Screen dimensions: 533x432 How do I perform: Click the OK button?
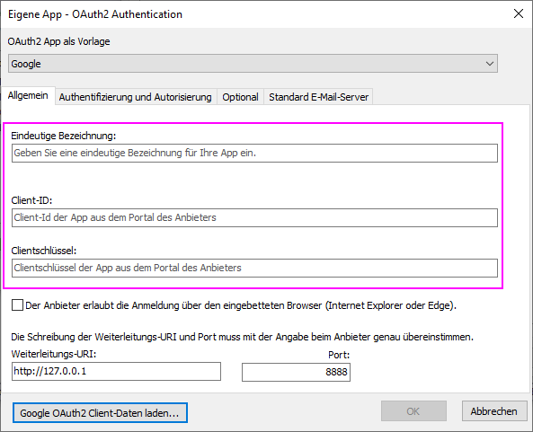413,411
